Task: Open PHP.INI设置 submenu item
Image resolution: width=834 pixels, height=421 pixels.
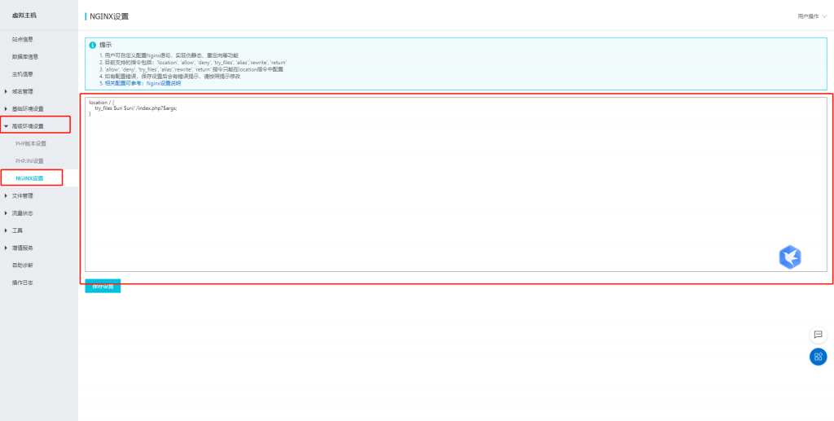Action: (x=30, y=160)
